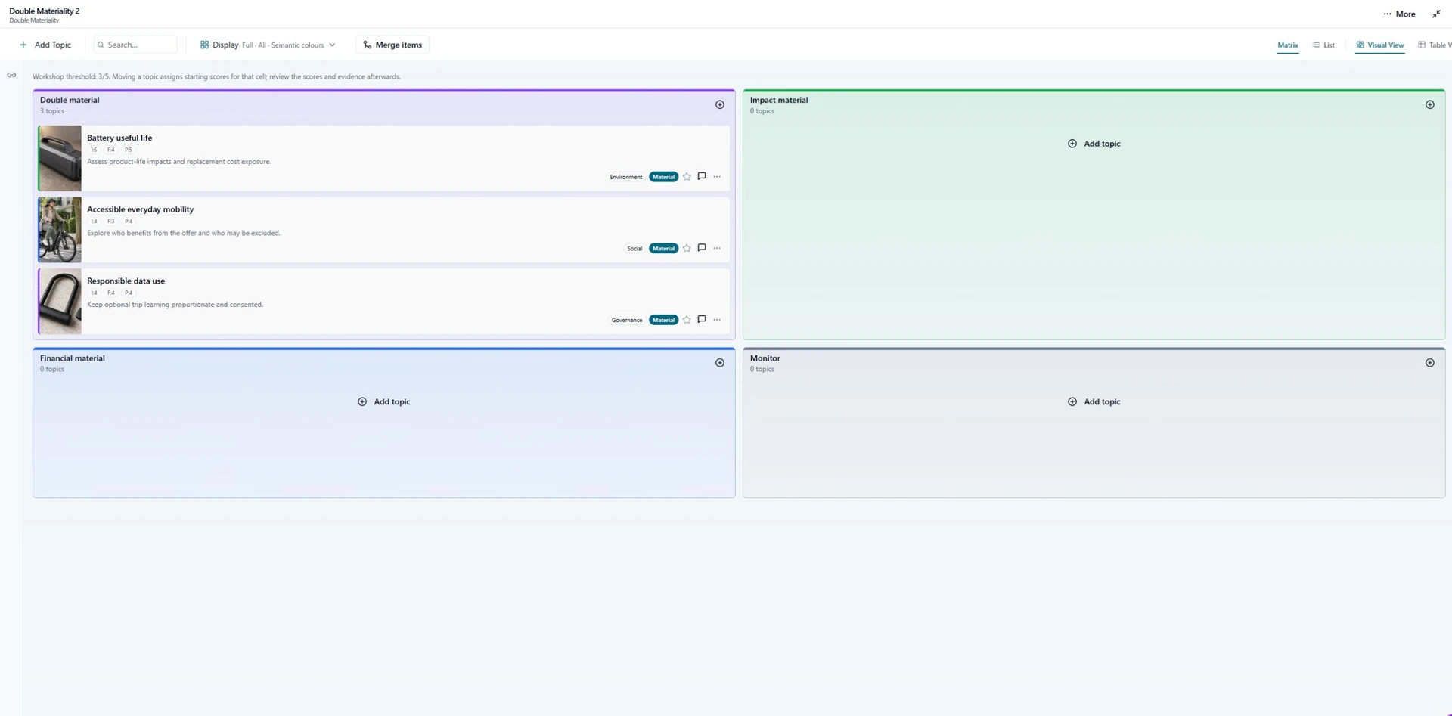Screen dimensions: 1452x716
Task: Collapse the fullscreen view icon
Action: coord(1436,14)
